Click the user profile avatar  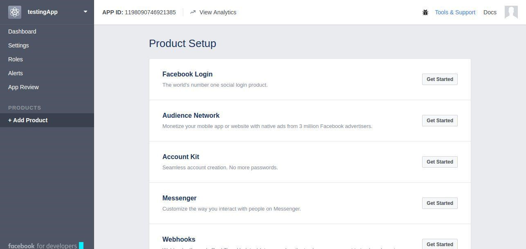coord(511,12)
